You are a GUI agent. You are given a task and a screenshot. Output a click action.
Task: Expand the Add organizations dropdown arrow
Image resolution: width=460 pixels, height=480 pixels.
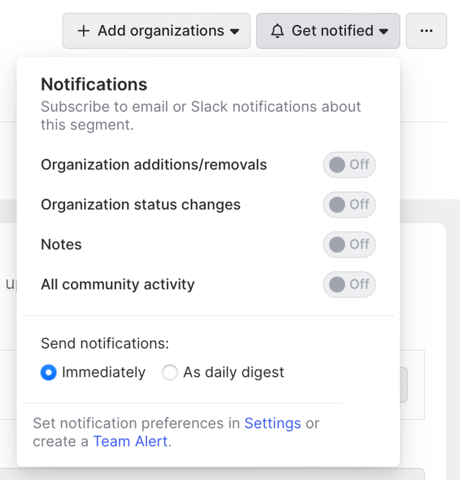pos(234,31)
